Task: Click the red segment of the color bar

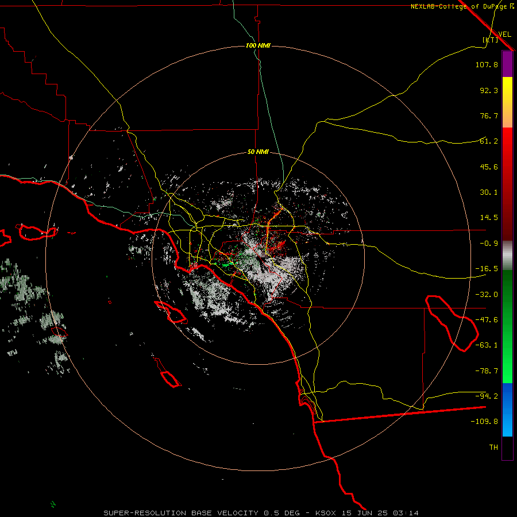Action: click(x=507, y=184)
